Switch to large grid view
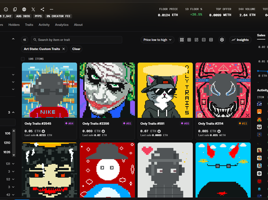 [x=182, y=40]
